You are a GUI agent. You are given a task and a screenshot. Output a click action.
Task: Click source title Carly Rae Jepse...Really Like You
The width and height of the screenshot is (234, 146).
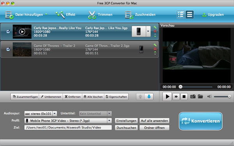[57, 28]
